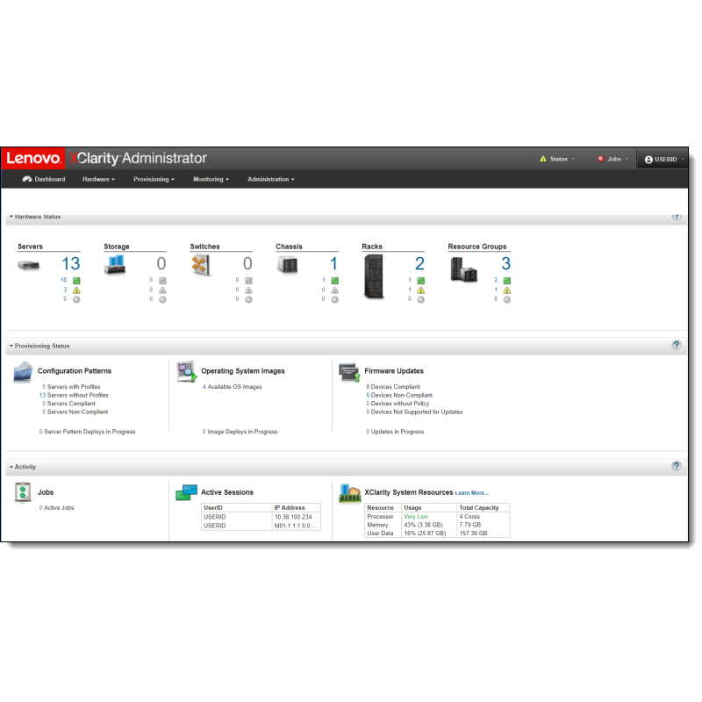Click the Servers warning status icon
The width and height of the screenshot is (702, 702).
pos(76,290)
